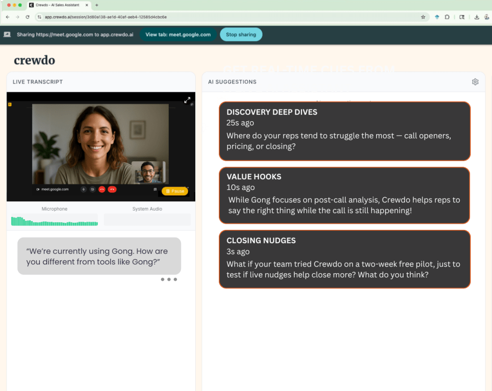Click the screen-share icon in the sharing banner
Screen dimensions: 492x391
coord(7,34)
